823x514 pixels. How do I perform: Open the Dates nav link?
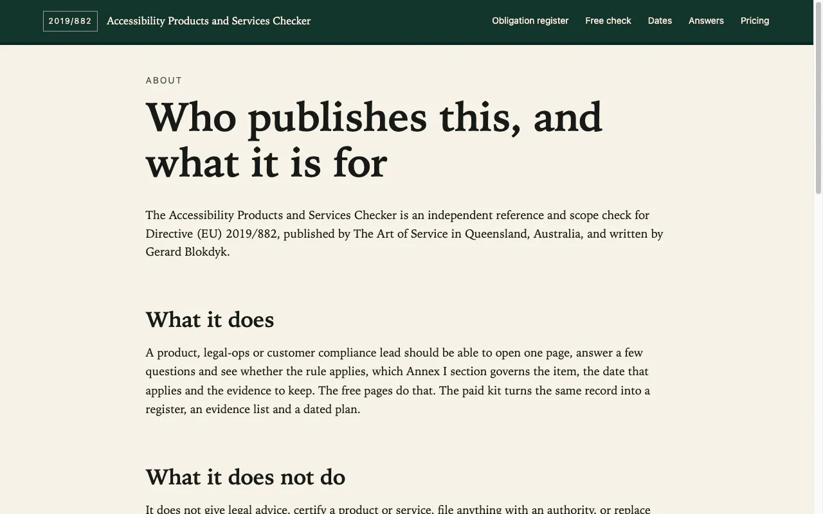click(660, 21)
